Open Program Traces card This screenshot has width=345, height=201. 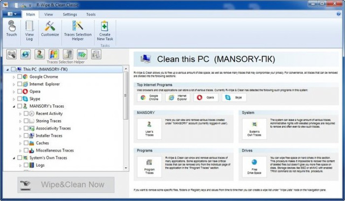[x=149, y=167]
